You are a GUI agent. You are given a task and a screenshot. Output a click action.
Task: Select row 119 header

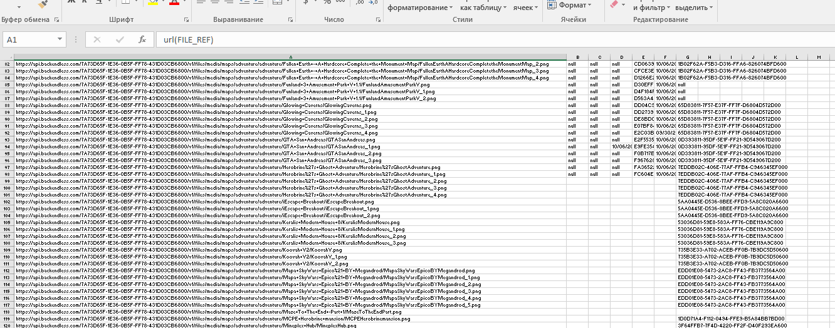tap(8, 319)
